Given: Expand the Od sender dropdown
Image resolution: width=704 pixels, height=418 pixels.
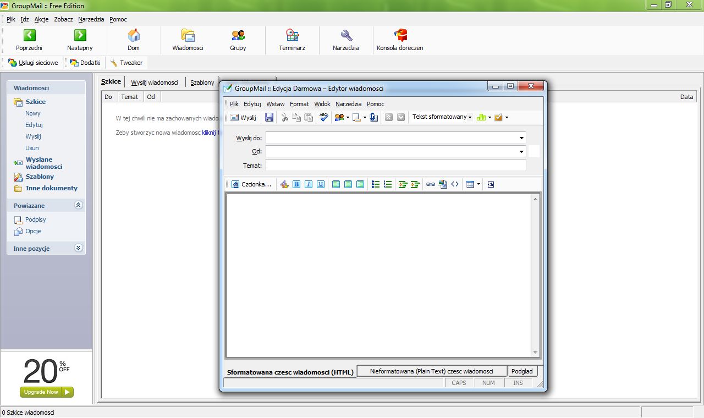Looking at the screenshot, I should tap(521, 151).
